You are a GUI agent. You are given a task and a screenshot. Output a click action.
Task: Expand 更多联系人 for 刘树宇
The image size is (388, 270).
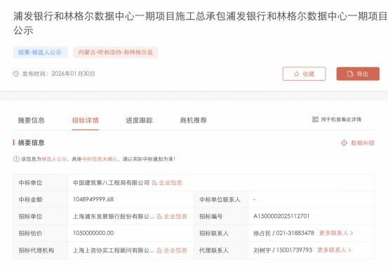coord(334,250)
